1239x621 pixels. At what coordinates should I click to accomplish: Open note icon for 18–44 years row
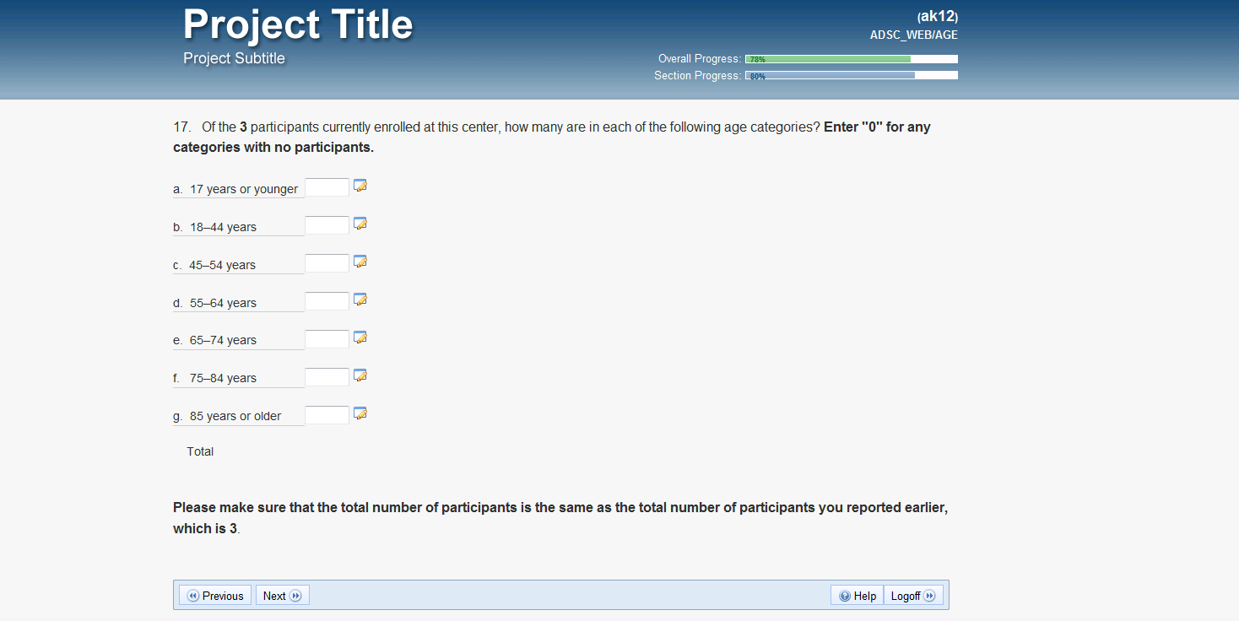coord(360,224)
